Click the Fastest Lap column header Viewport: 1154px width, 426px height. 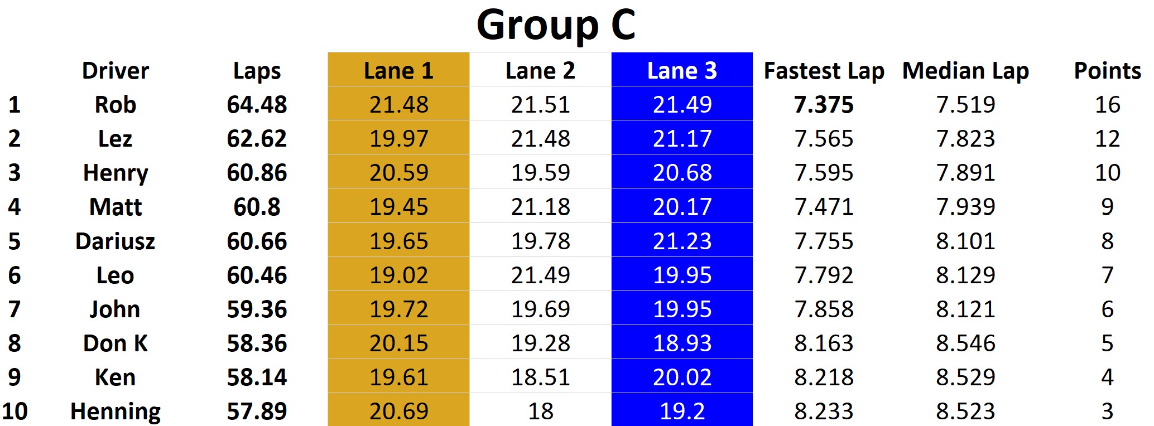(824, 71)
